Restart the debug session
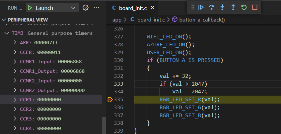281x134 pixels. pyautogui.click(x=244, y=7)
